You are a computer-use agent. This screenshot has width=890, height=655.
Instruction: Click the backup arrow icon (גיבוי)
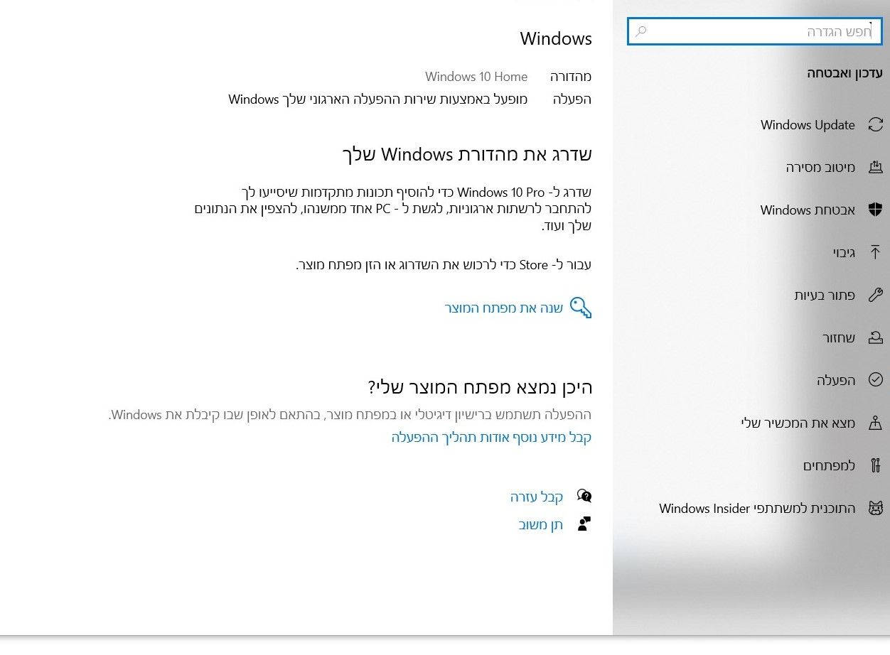(875, 252)
